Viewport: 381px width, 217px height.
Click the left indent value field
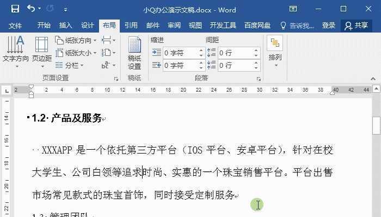pos(181,53)
